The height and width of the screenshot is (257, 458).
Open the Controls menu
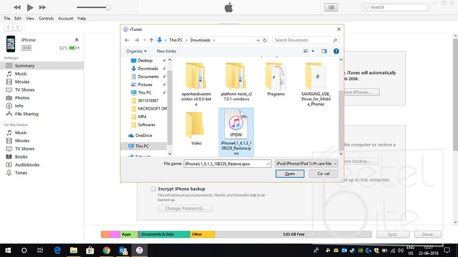click(x=46, y=18)
